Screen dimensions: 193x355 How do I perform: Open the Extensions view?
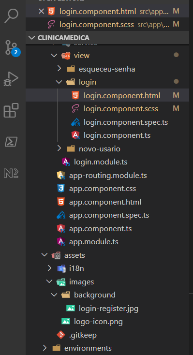tap(11, 110)
